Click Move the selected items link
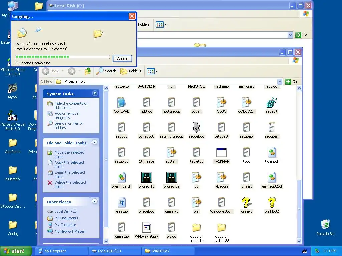Image resolution: width=342 pixels, height=256 pixels. (x=69, y=154)
